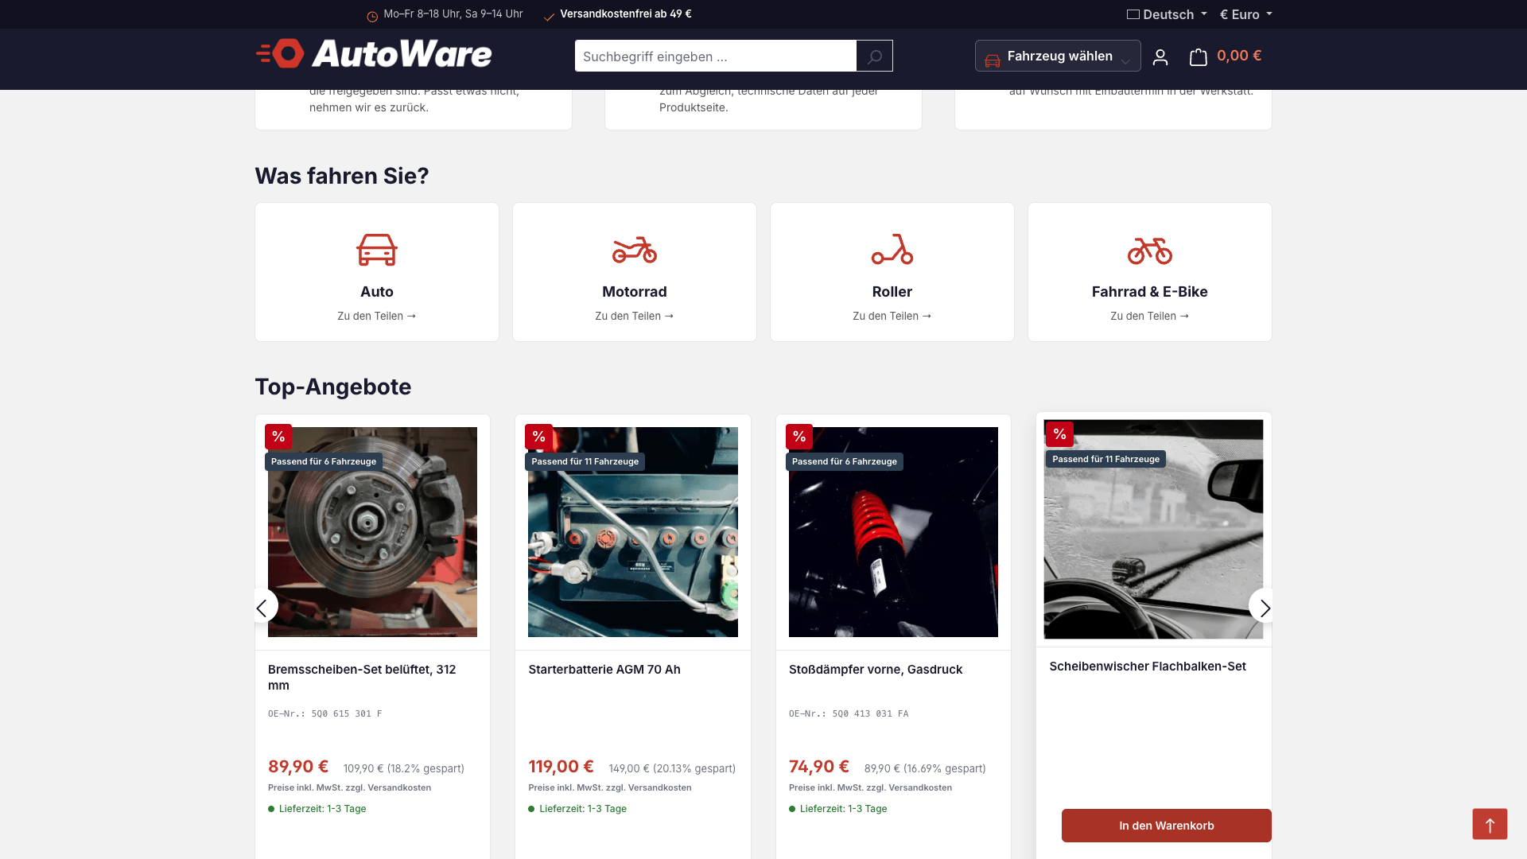Click the scroll-to-top arrow button
The image size is (1527, 859).
[x=1490, y=824]
